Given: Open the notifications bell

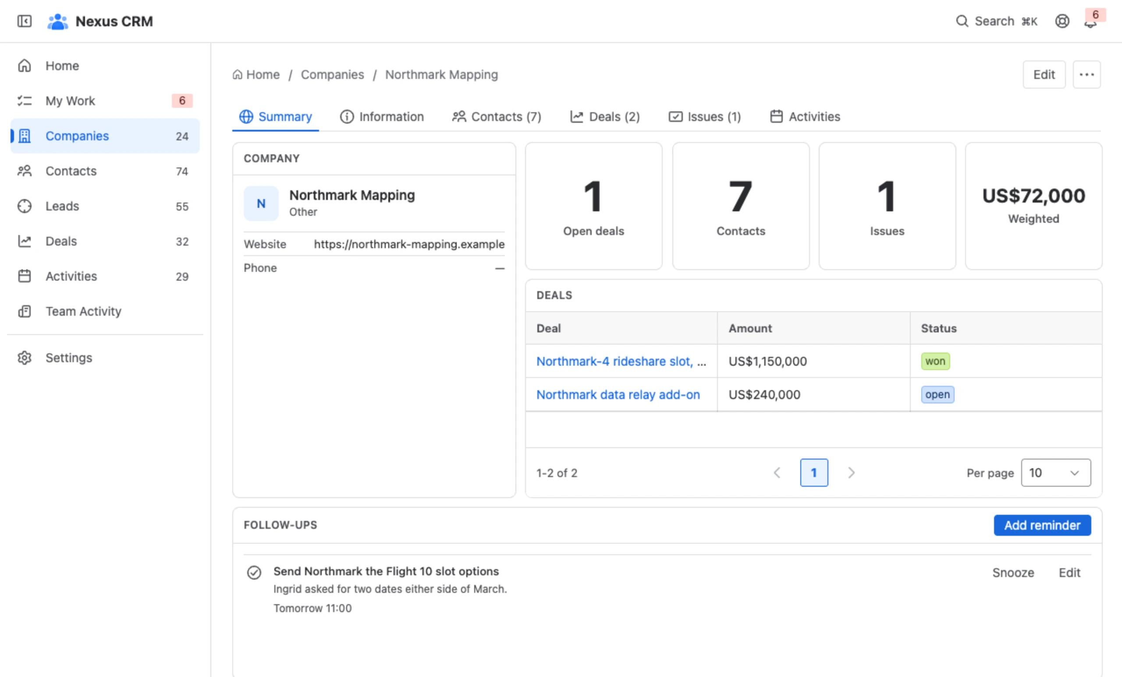Looking at the screenshot, I should (x=1090, y=22).
